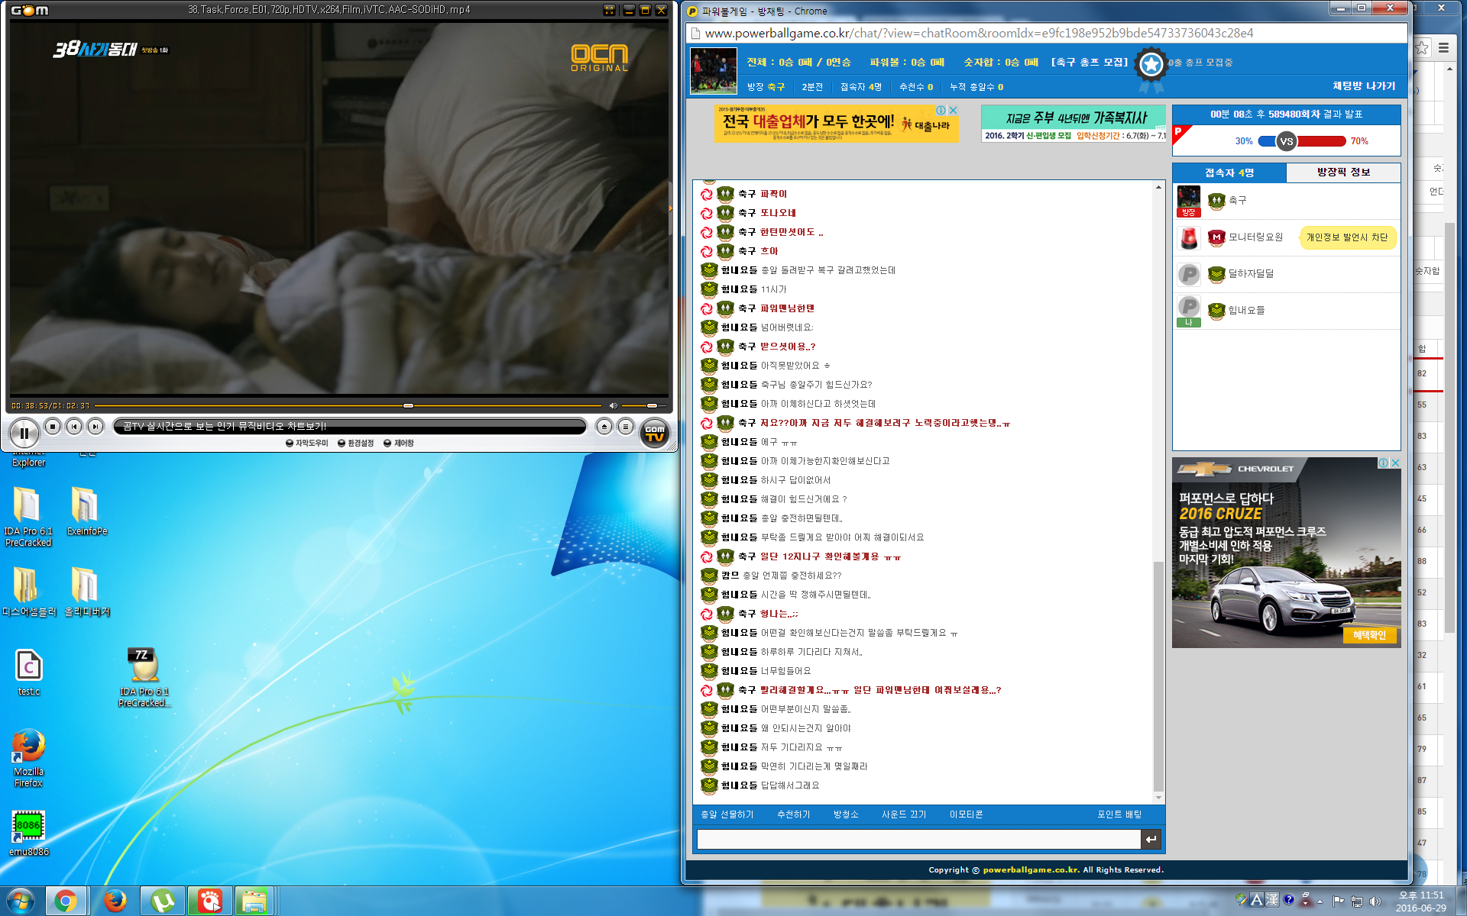1467x916 pixels.
Task: Show hidden tray icons arrow
Action: (x=1320, y=901)
